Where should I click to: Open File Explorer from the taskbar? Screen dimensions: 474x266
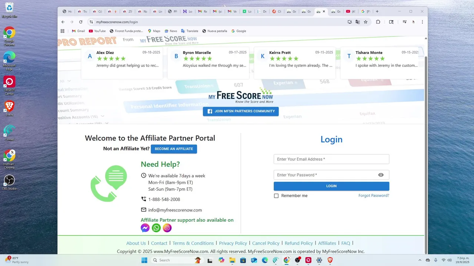[x=232, y=260]
